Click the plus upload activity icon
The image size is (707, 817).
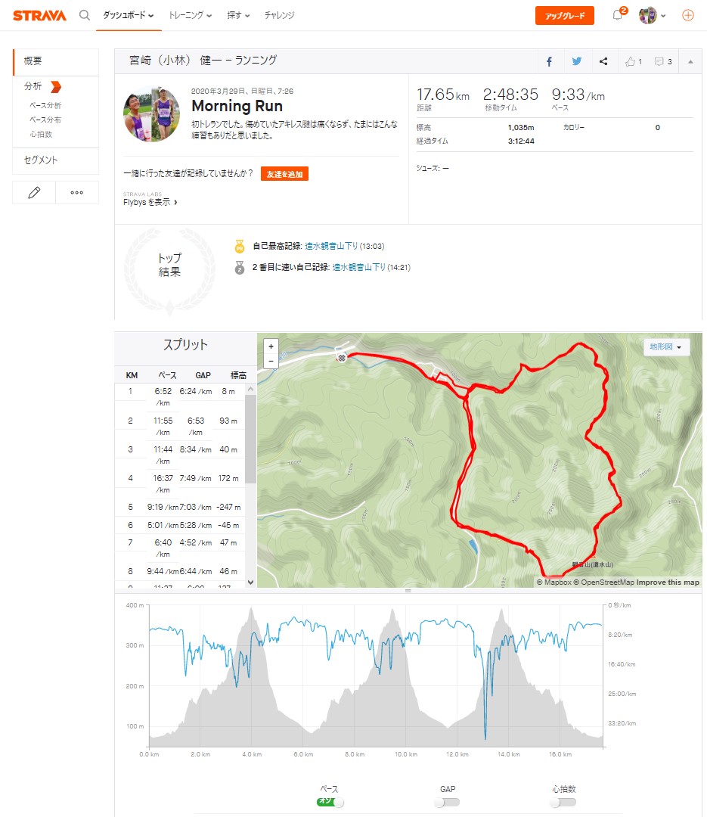688,15
